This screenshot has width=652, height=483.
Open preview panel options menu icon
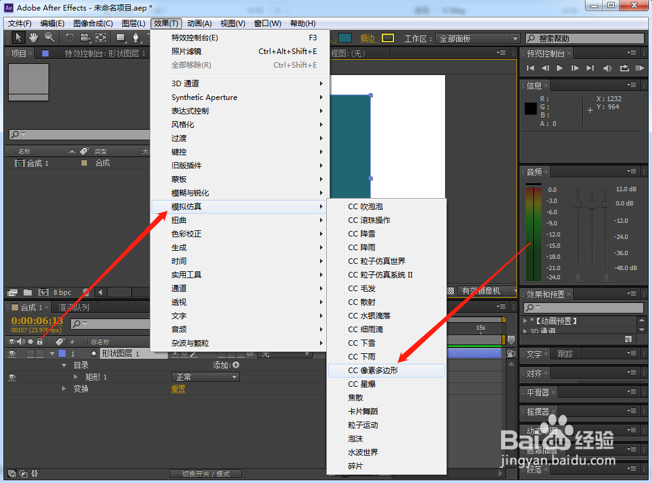pos(631,53)
